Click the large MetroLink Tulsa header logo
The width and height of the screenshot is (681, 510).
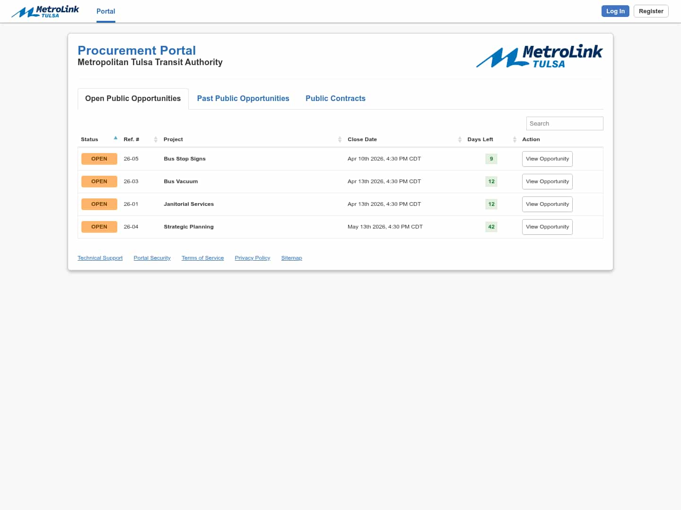pyautogui.click(x=539, y=57)
